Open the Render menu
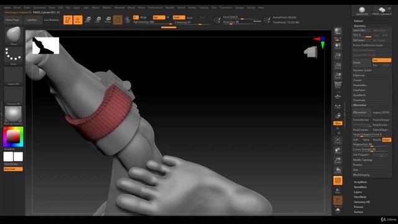 [x=170, y=7]
